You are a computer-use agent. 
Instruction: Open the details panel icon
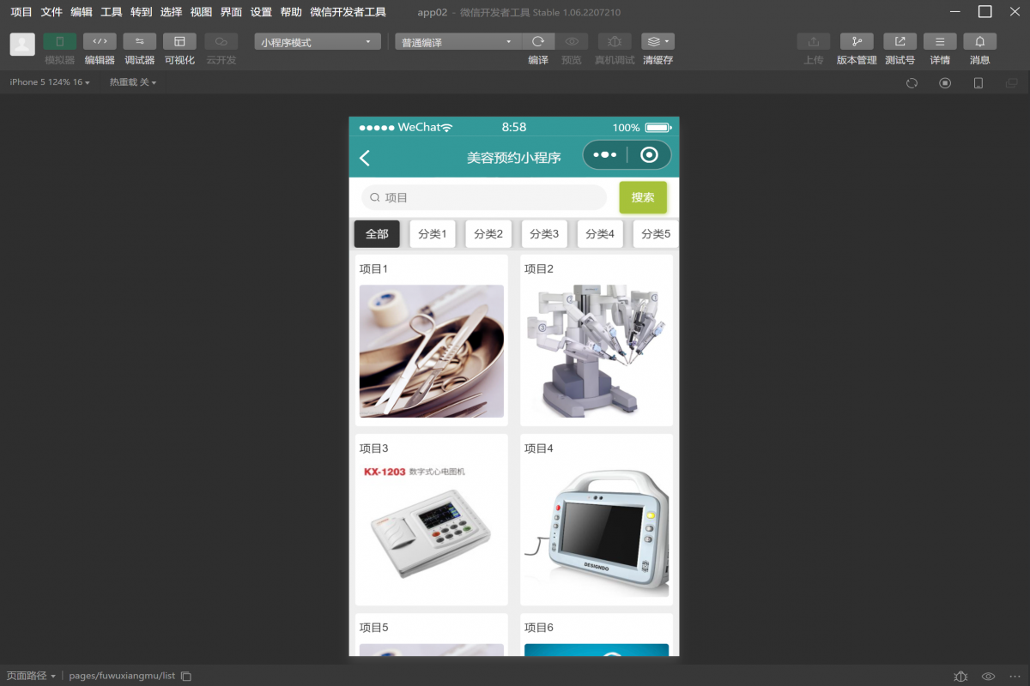tap(940, 42)
